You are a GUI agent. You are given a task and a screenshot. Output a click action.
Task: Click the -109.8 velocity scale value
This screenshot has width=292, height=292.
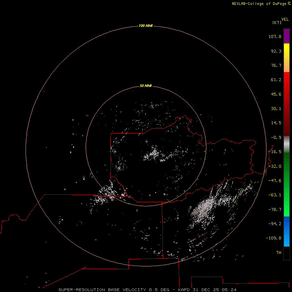pyautogui.click(x=274, y=238)
